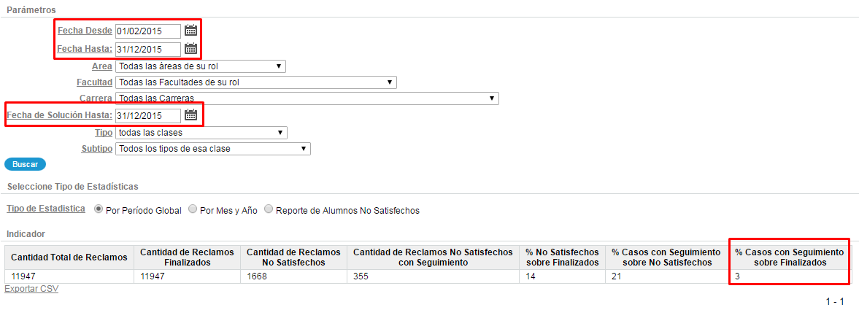Expand the Subtipo dropdown
This screenshot has height=310, width=859.
point(213,149)
